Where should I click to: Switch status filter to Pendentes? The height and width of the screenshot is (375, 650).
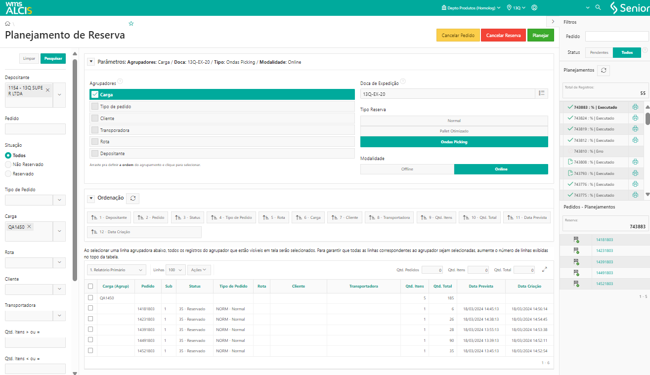(x=599, y=52)
